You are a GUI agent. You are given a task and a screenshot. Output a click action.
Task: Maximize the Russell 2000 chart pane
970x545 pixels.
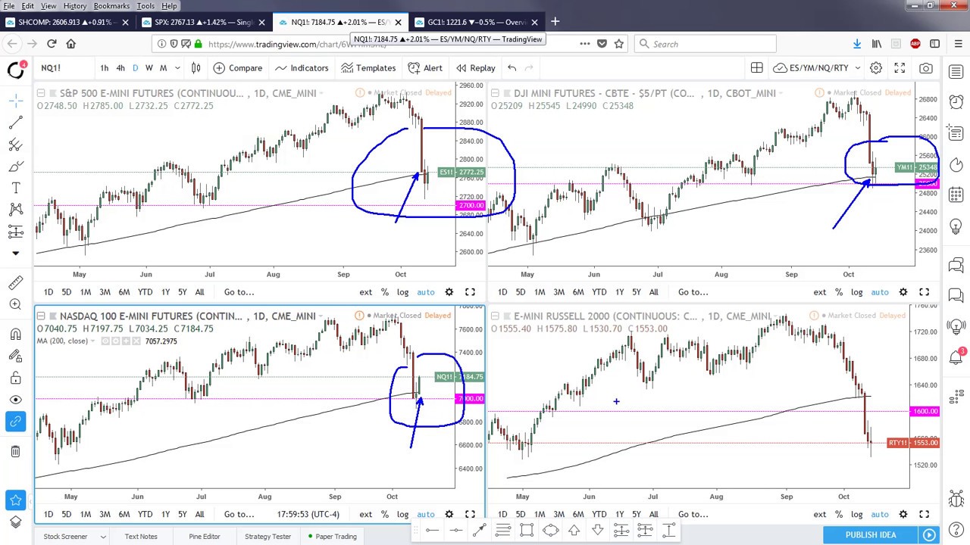tap(924, 515)
